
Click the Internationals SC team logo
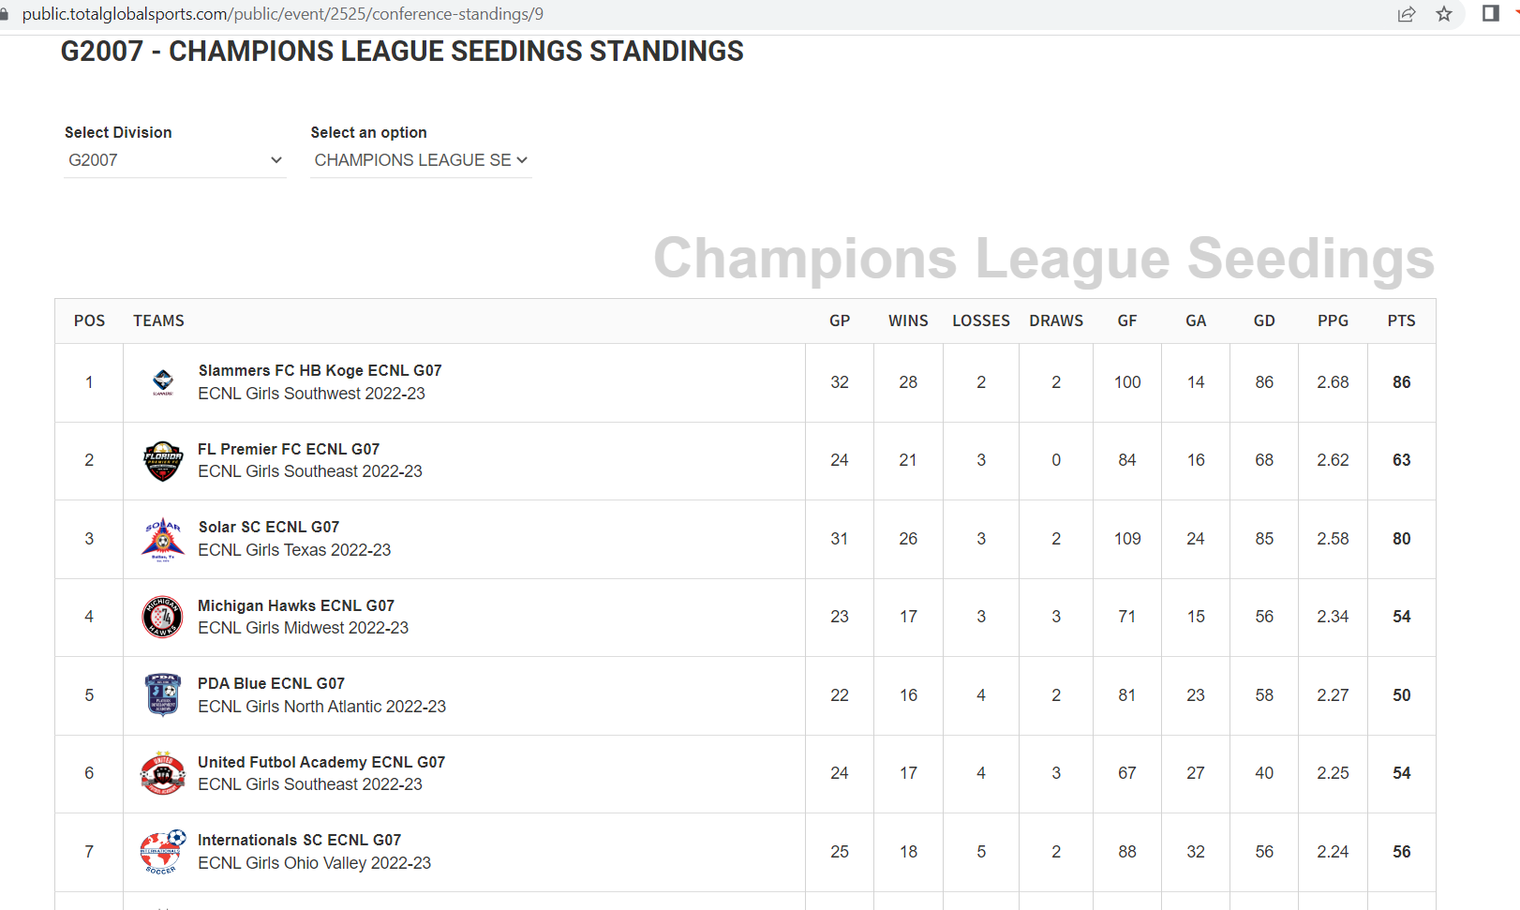click(163, 852)
